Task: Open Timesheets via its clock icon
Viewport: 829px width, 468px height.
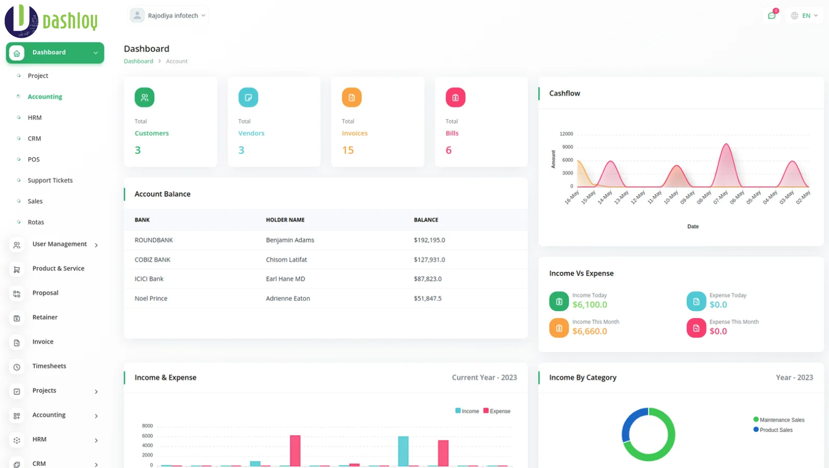Action: [x=17, y=367]
